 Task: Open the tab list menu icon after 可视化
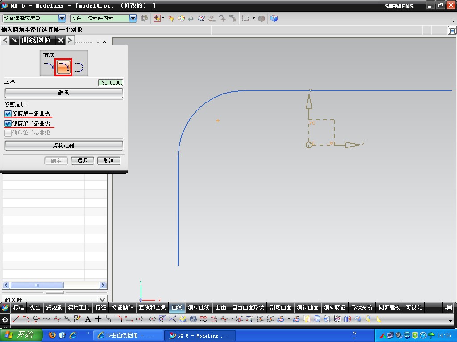[x=448, y=307]
